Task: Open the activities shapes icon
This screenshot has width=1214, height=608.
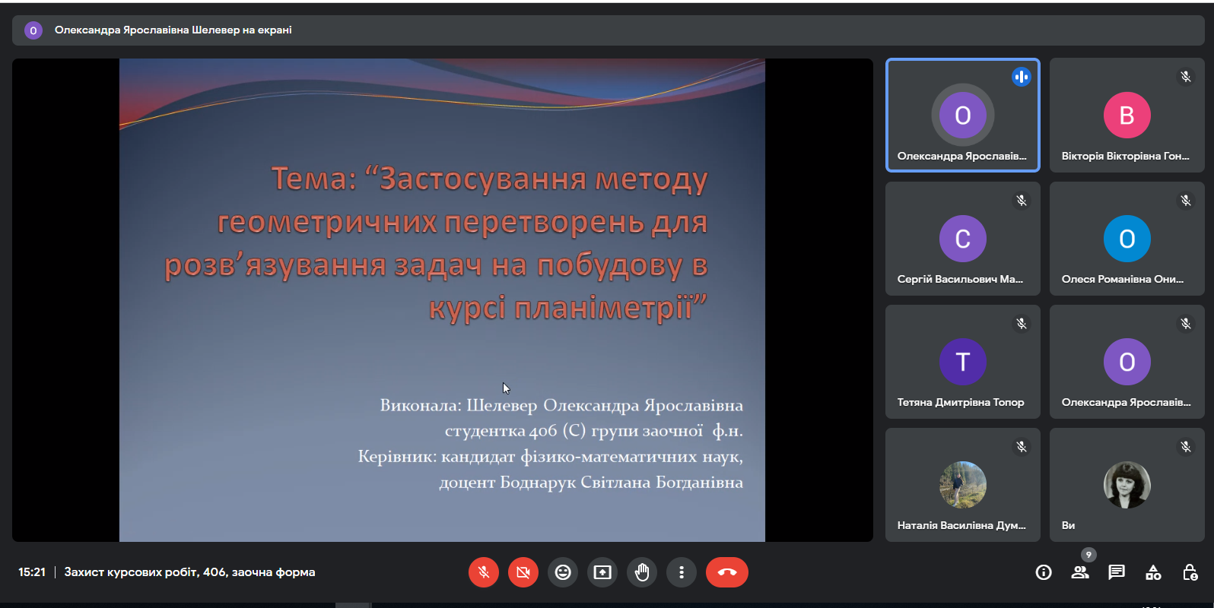Action: pos(1153,572)
